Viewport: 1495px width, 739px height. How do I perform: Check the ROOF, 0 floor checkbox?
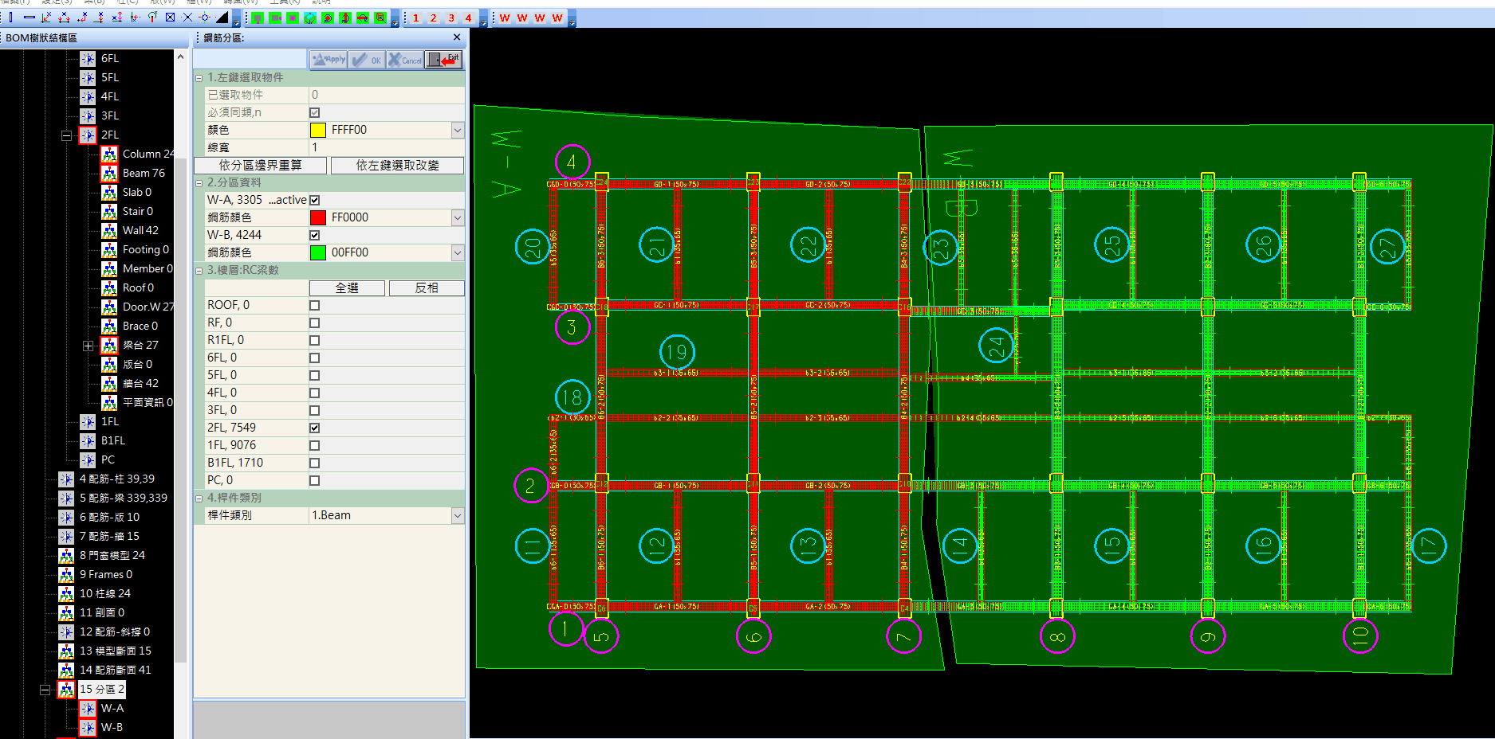click(315, 305)
